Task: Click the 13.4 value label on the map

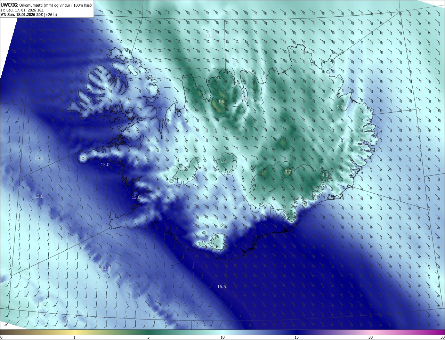Action: 106,268
